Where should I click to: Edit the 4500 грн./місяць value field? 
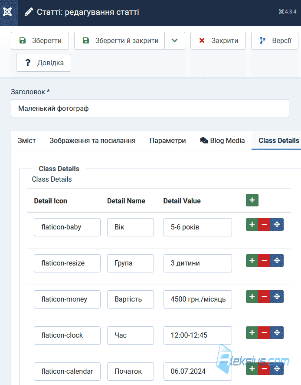coord(198,299)
